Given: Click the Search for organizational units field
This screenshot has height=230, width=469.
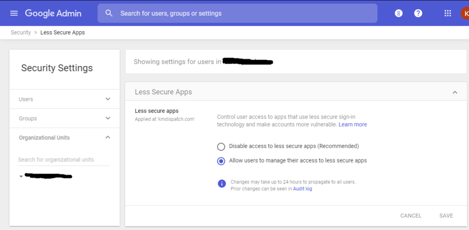Looking at the screenshot, I should pos(64,160).
